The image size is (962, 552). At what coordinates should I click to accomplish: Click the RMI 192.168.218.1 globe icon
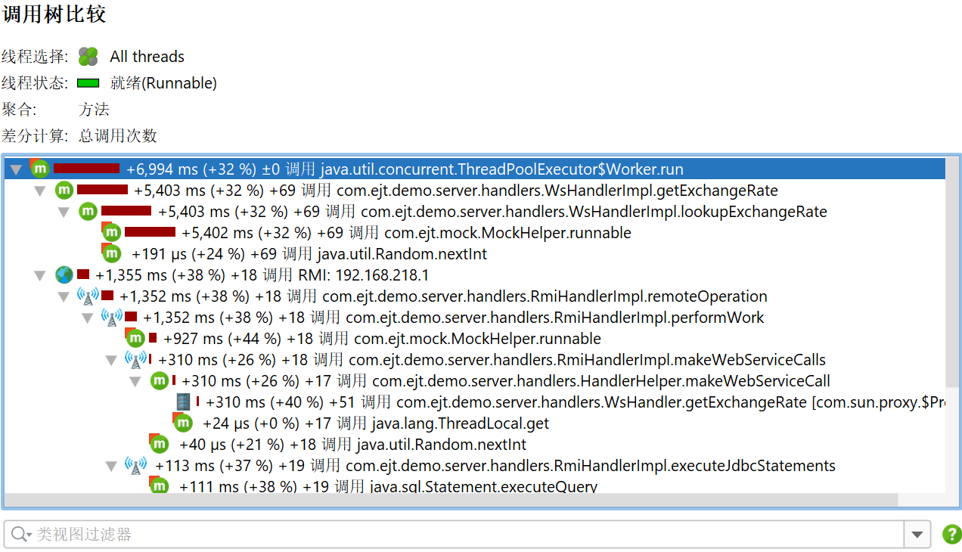64,274
